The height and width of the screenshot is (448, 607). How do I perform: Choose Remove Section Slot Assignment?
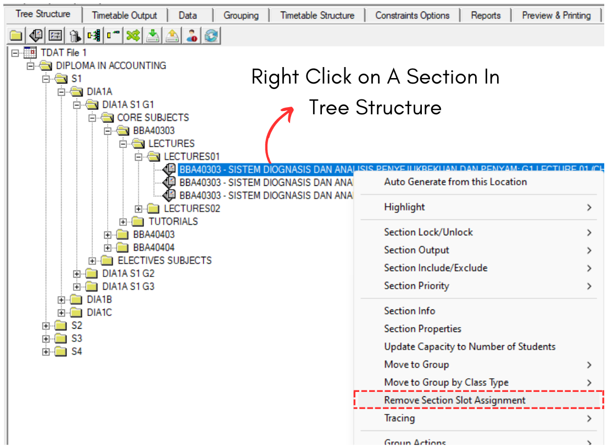click(454, 400)
